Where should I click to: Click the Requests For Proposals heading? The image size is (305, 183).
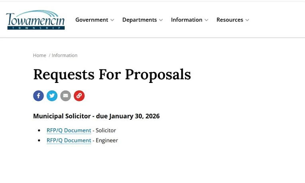[x=112, y=75]
